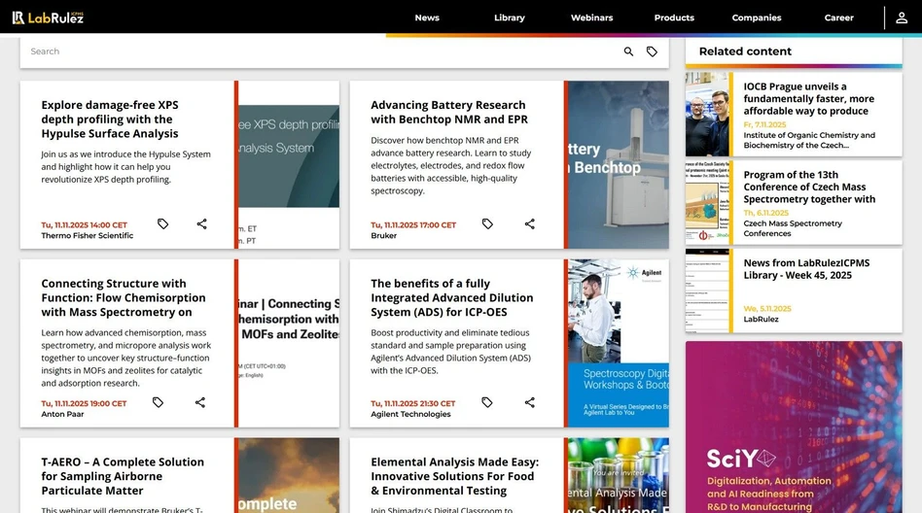Click 'Czech Mass Spectrometry Conferences' source text
The height and width of the screenshot is (513, 922).
(x=793, y=228)
